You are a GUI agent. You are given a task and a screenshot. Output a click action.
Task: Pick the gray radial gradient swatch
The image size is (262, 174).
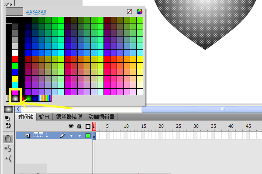[x=15, y=98]
